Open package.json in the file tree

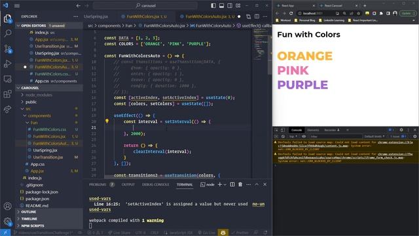tap(37, 199)
